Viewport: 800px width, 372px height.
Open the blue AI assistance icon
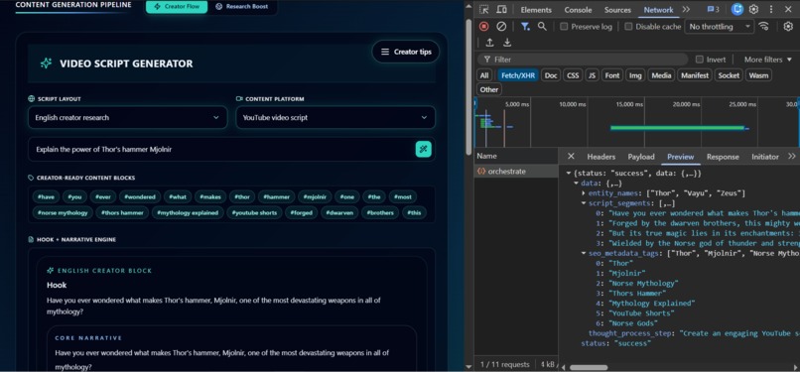click(736, 9)
